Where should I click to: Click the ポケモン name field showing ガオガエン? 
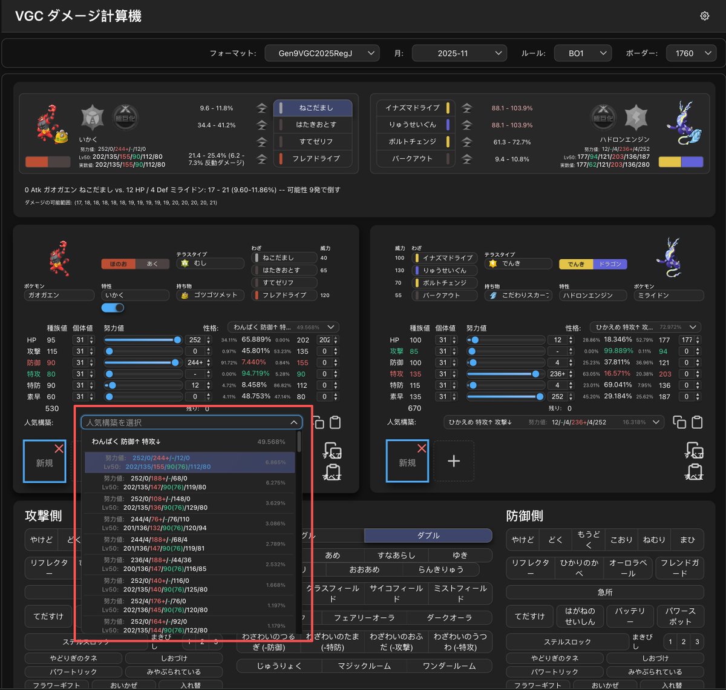(59, 295)
